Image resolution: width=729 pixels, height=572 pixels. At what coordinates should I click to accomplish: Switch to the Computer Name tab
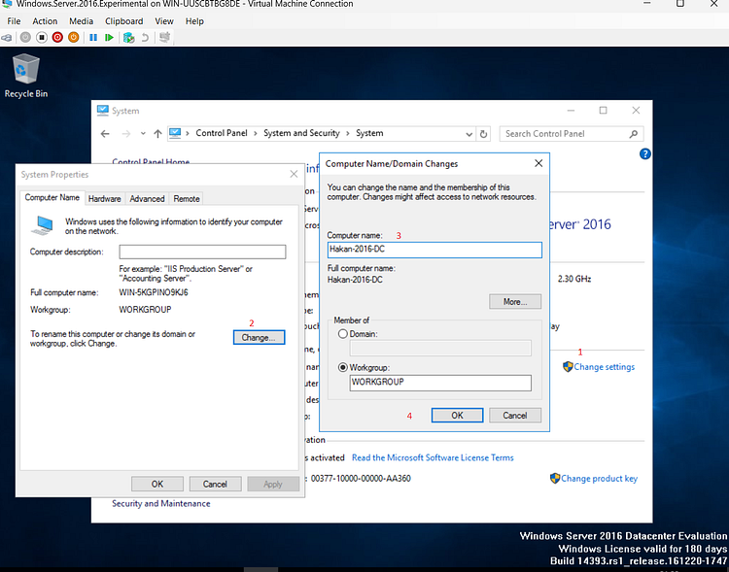(x=52, y=197)
